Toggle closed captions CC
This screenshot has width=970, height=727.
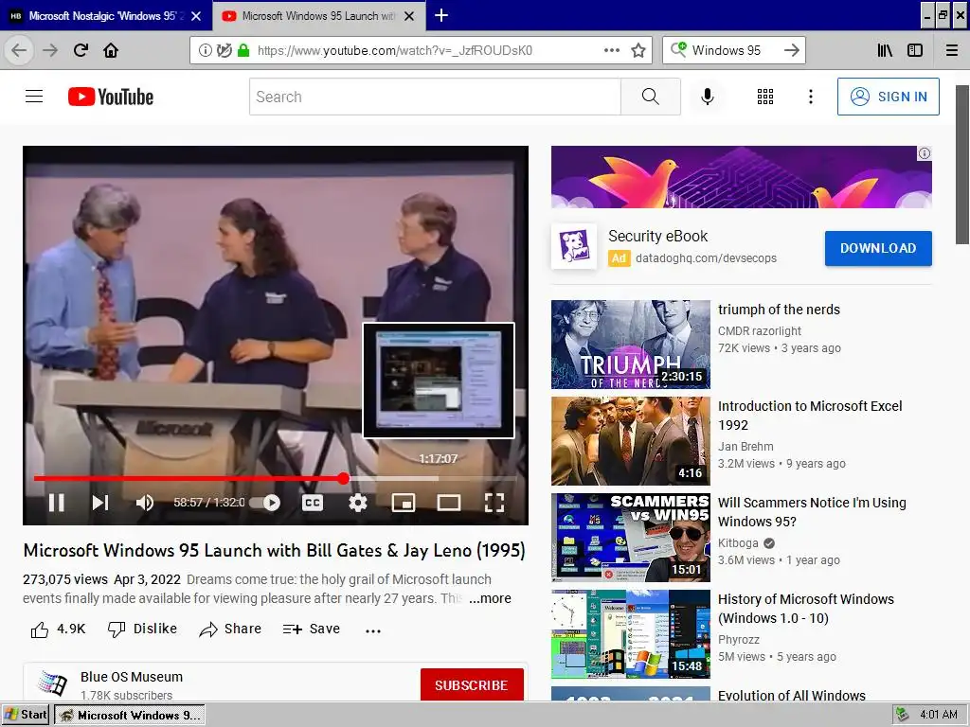[313, 503]
